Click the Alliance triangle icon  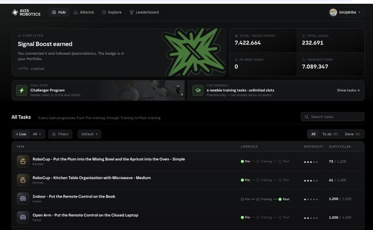[x=75, y=13]
